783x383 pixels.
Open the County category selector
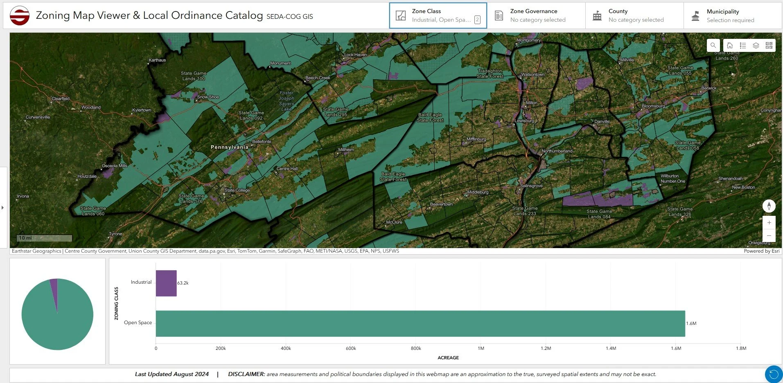click(x=634, y=16)
